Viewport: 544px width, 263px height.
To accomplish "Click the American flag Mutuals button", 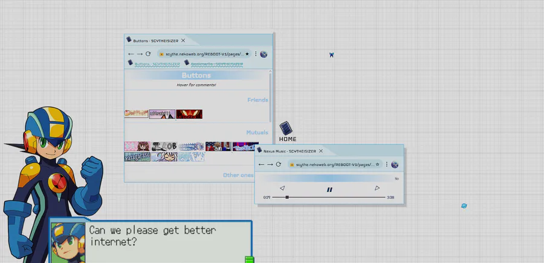I will point(219,146).
